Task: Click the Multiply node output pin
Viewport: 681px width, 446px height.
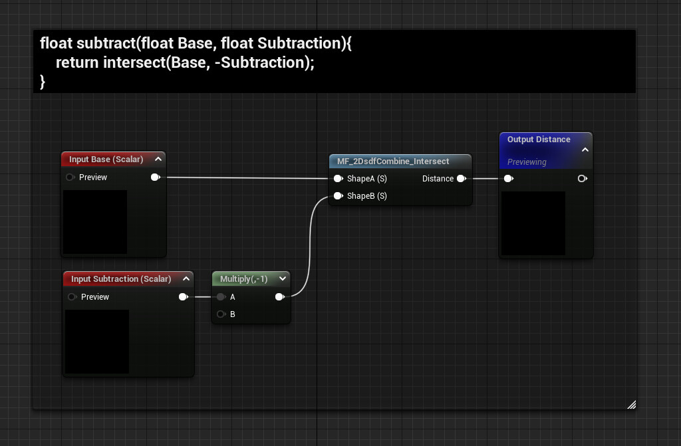Action: 280,296
